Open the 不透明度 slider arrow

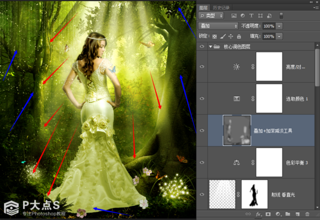click(279, 26)
